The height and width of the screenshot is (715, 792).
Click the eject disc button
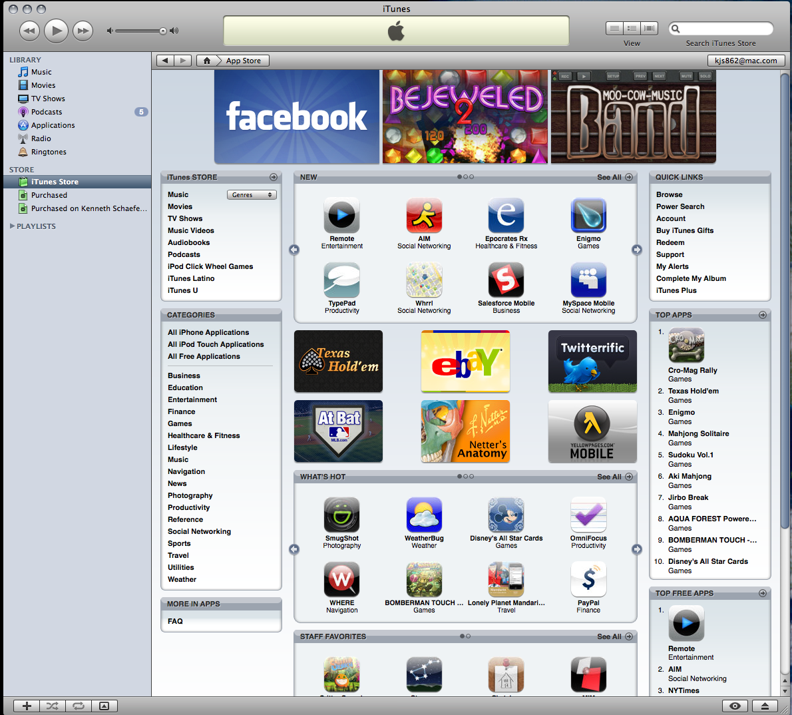coord(765,706)
